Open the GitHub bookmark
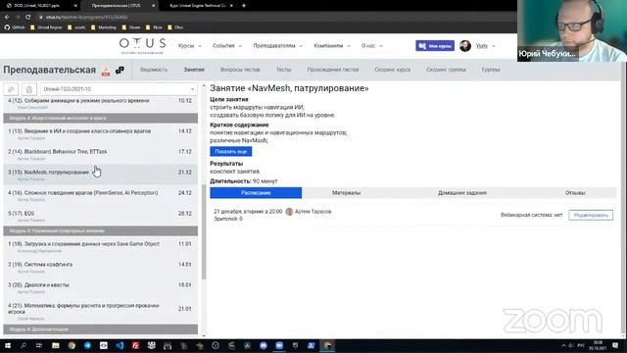 (x=15, y=27)
